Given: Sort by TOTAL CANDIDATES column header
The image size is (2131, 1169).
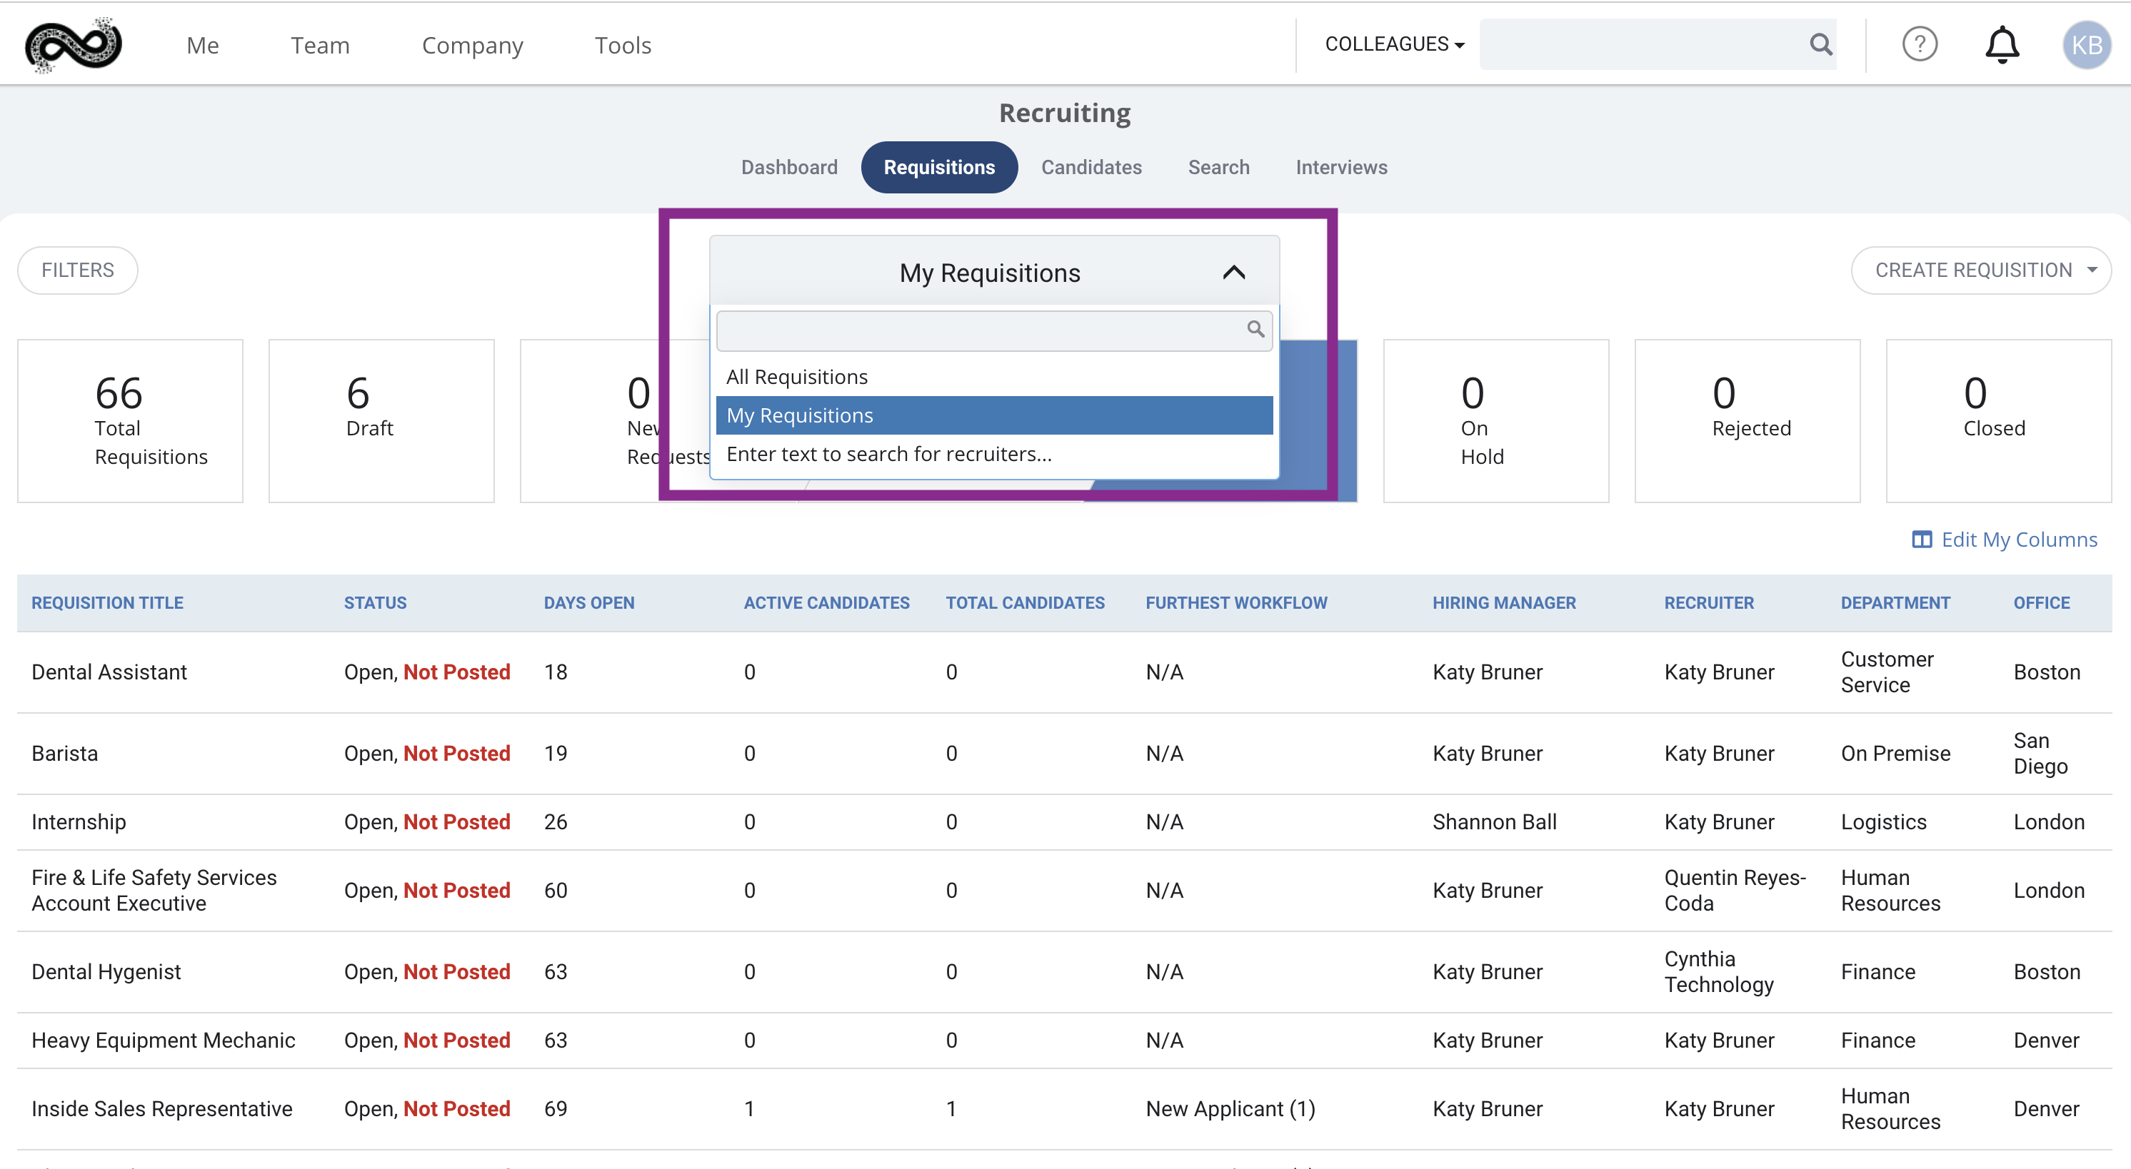Looking at the screenshot, I should [1025, 604].
